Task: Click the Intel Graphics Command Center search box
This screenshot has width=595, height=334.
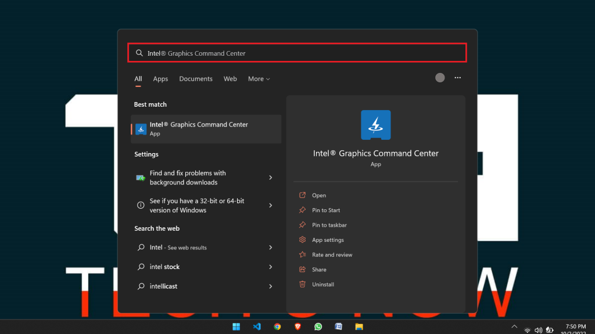Action: coord(297,53)
